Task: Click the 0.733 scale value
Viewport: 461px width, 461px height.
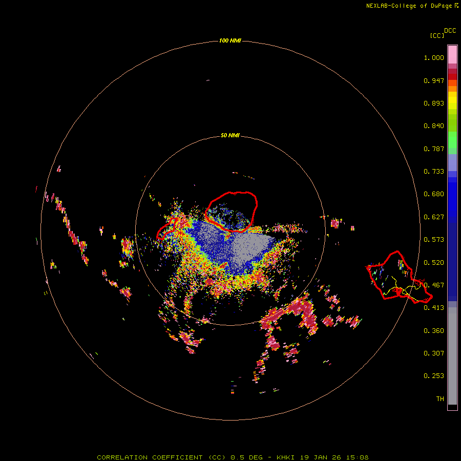Action: (434, 172)
